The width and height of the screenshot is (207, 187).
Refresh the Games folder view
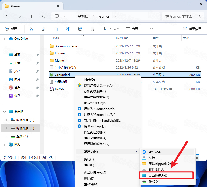click(x=44, y=16)
